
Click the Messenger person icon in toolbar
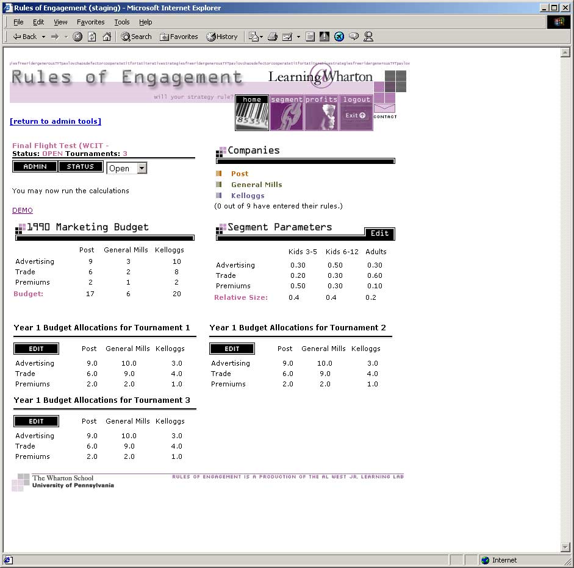(368, 37)
